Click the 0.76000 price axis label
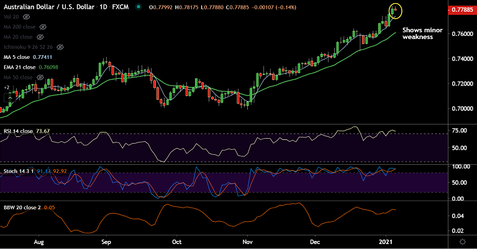The image size is (477, 249). tap(462, 33)
